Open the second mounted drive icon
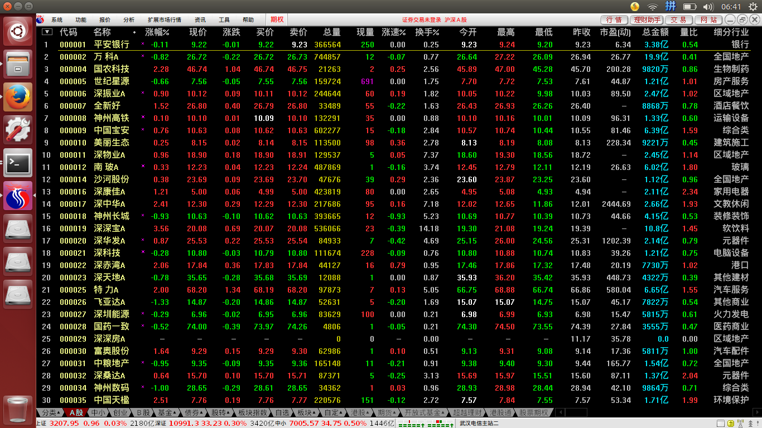This screenshot has height=428, width=762. click(18, 261)
